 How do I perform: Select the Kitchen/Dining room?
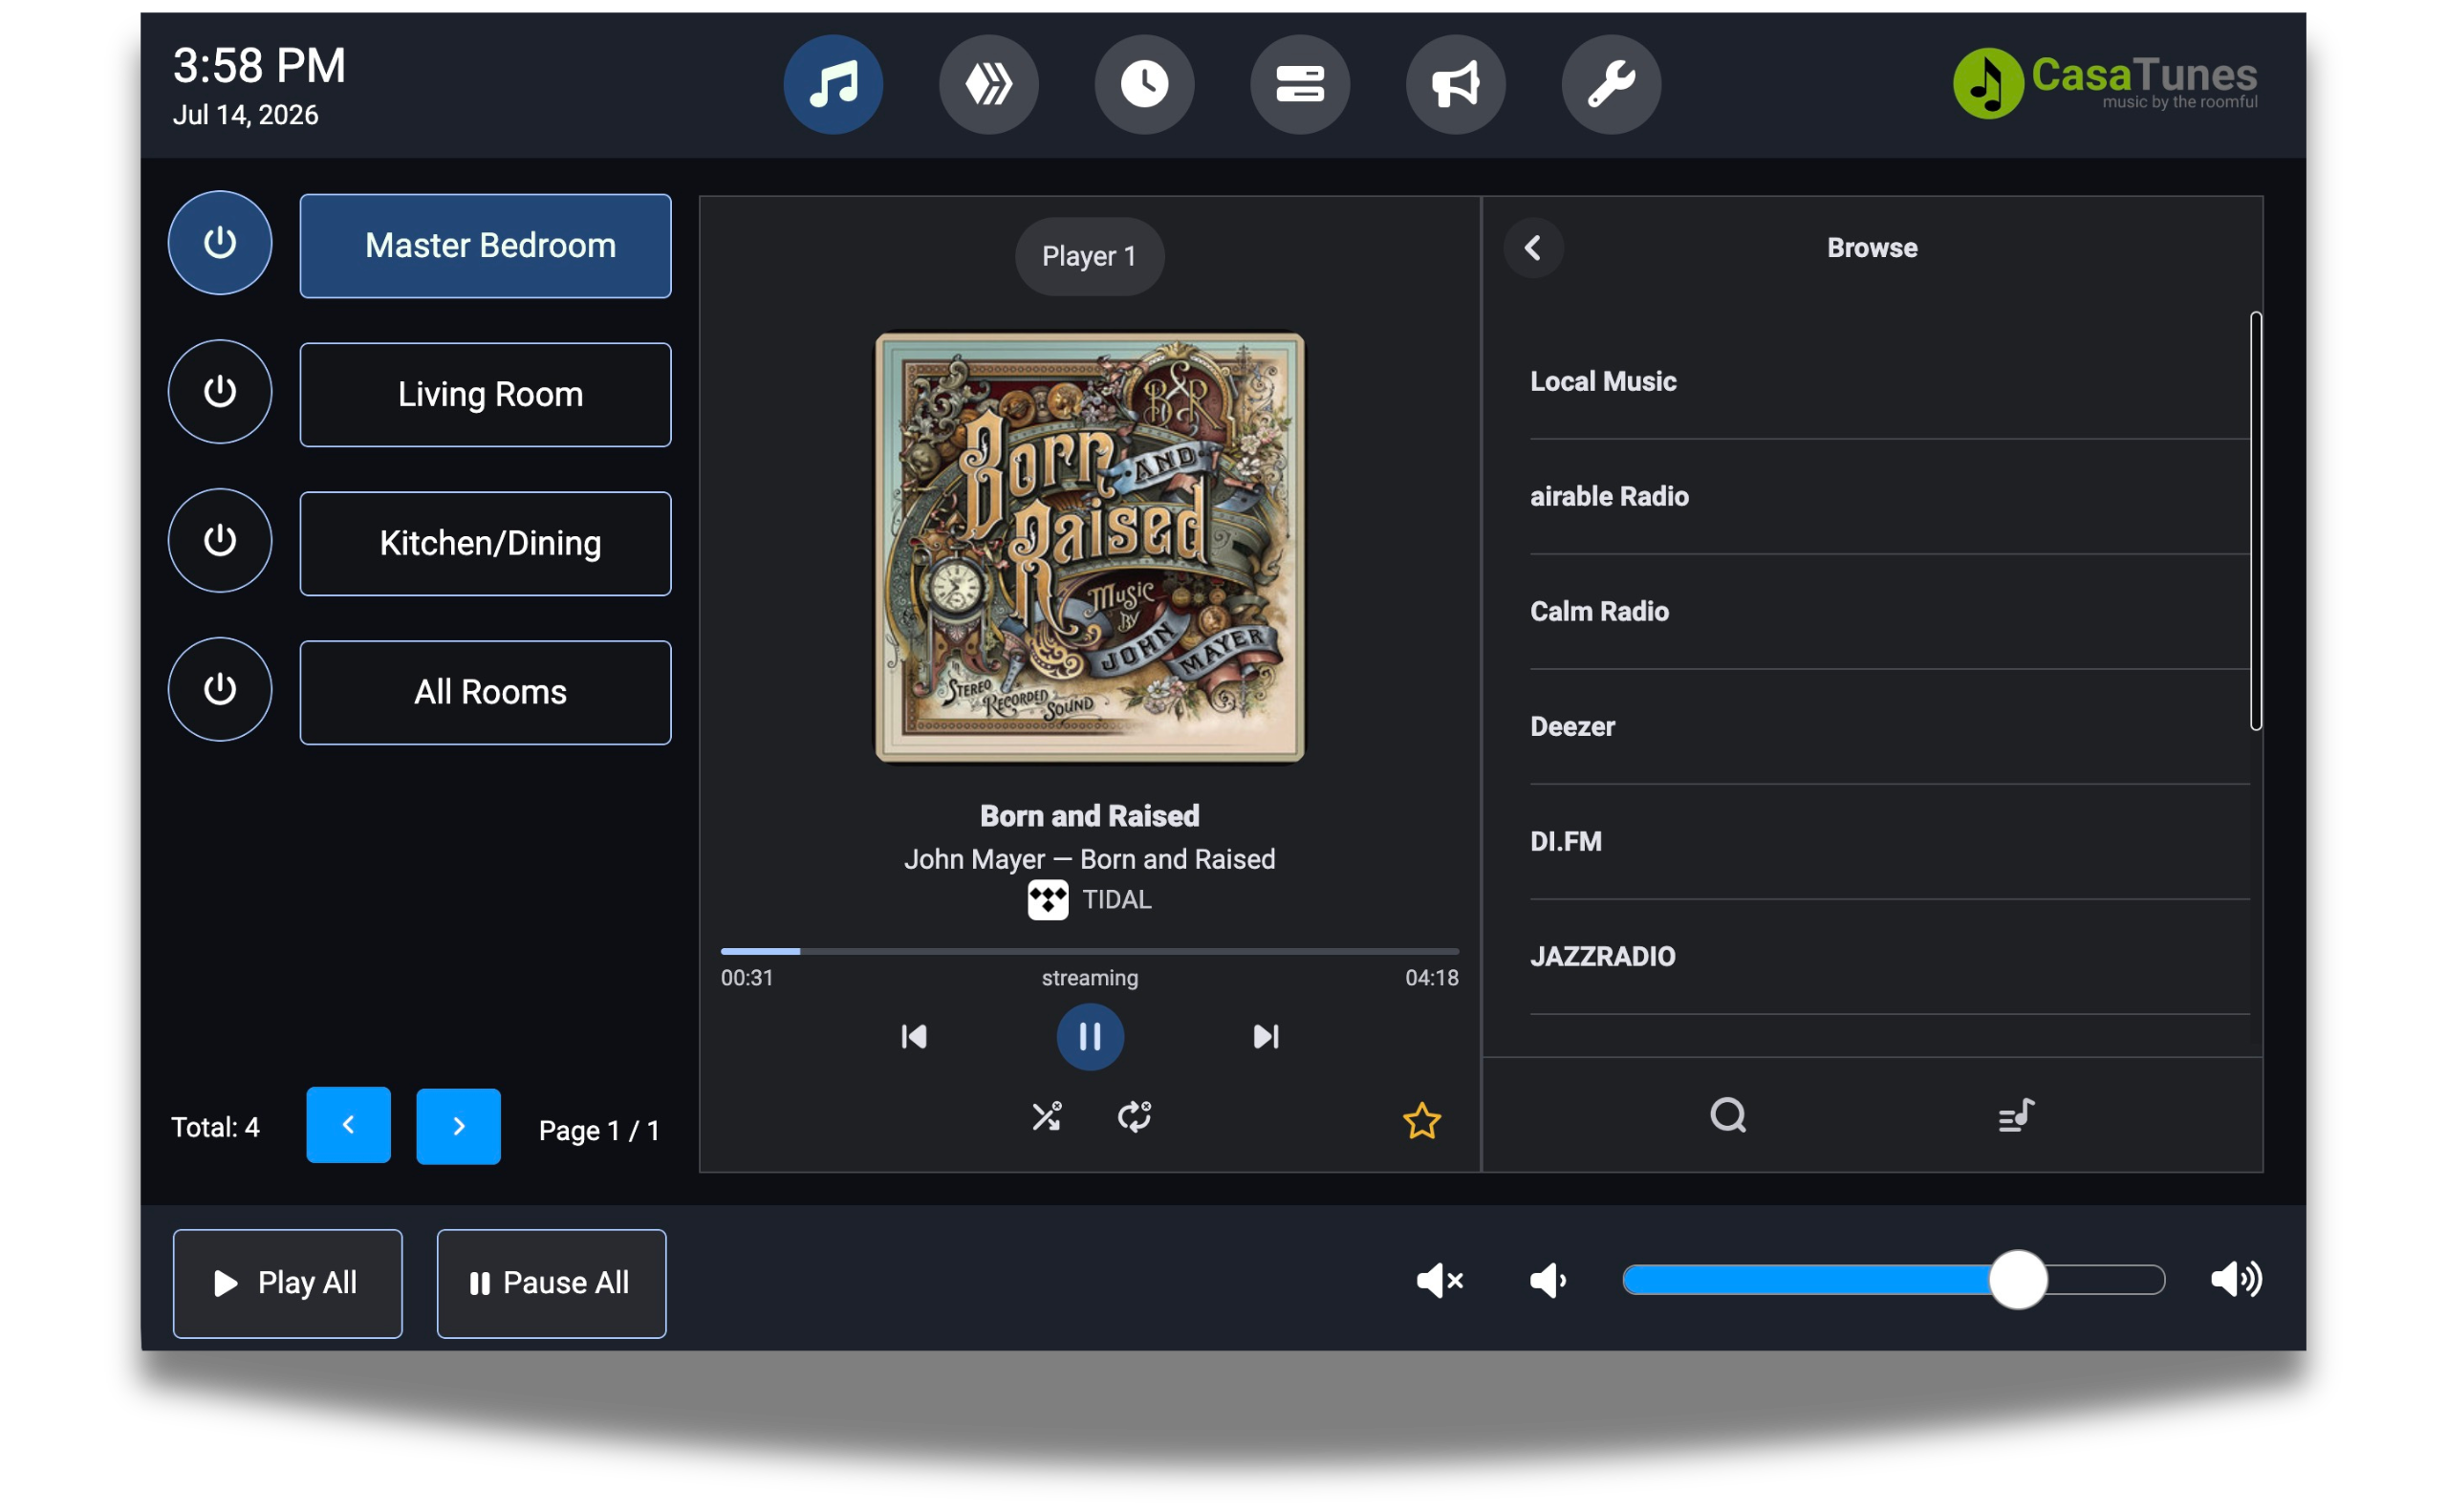[486, 544]
